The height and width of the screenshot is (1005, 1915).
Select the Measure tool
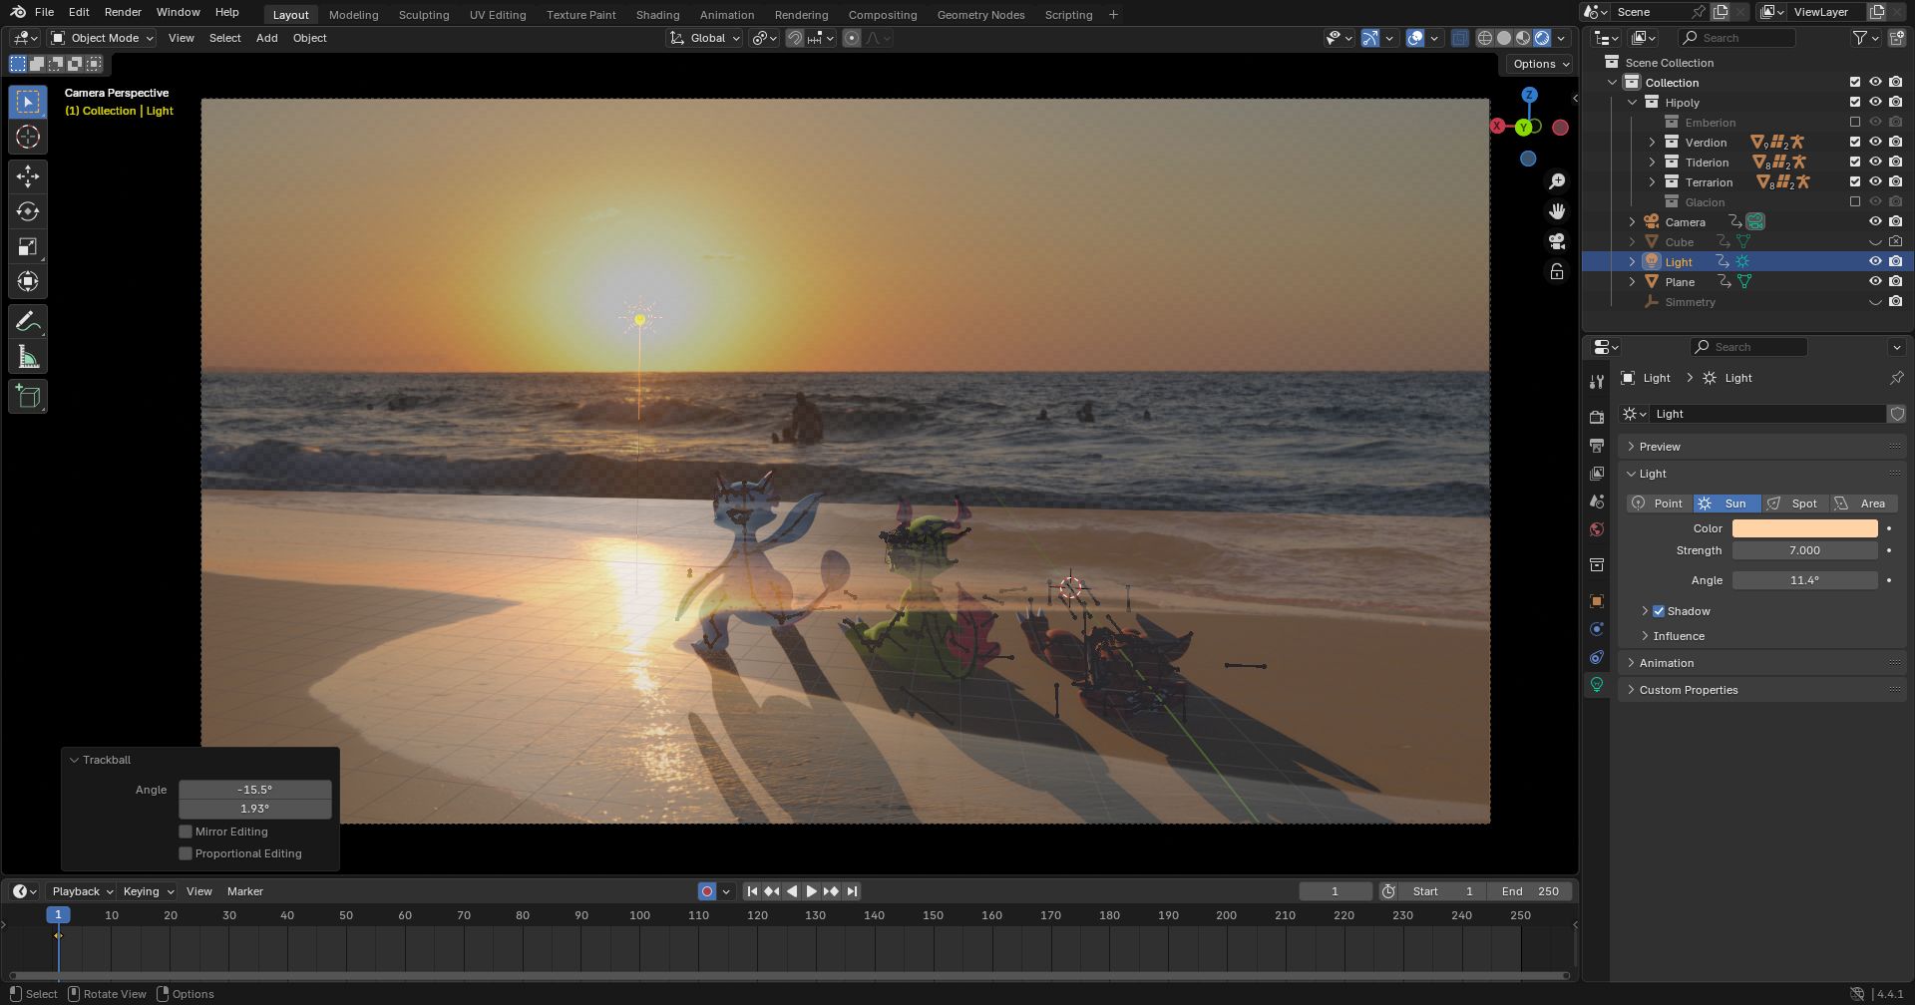[x=28, y=357]
